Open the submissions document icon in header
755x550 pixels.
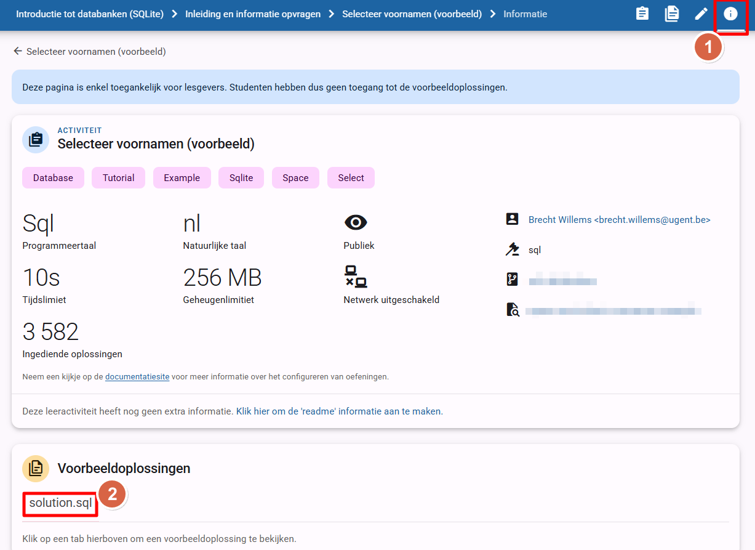672,14
